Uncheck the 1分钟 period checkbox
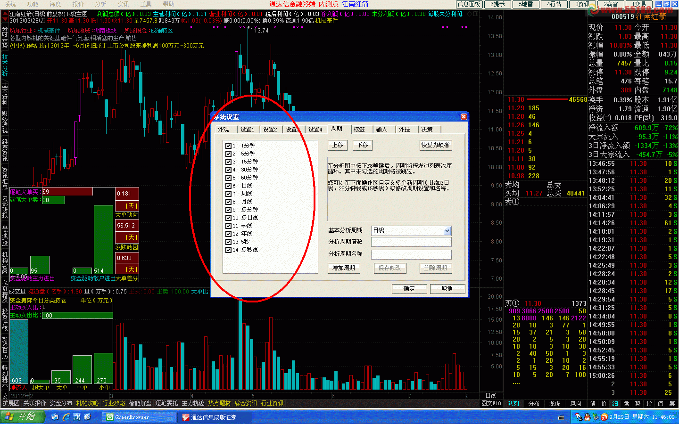Screen dimensions: 679x424 228,146
